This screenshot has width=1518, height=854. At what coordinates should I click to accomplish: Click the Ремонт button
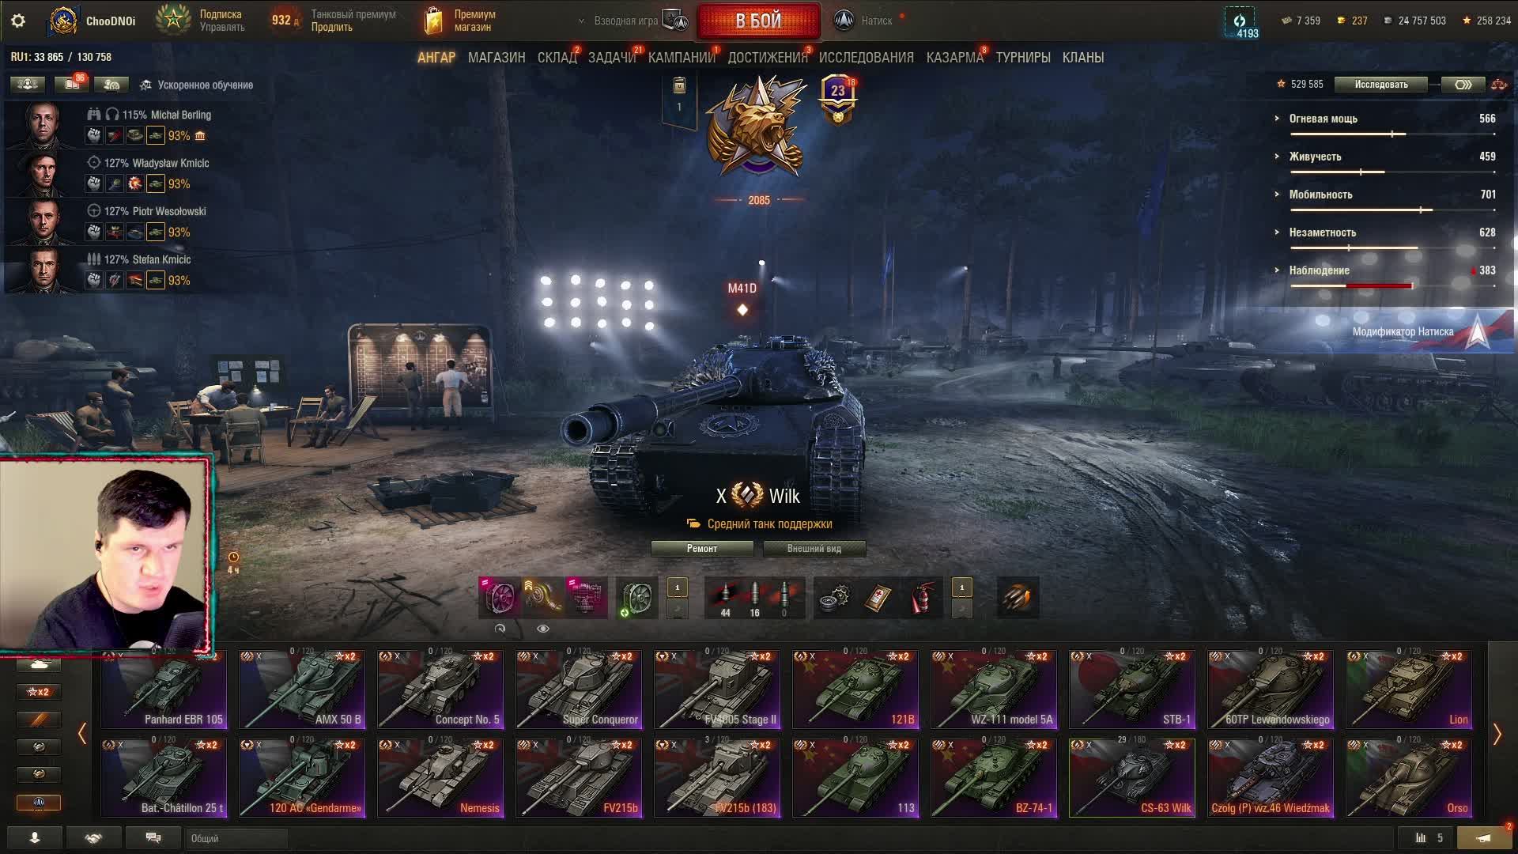[702, 549]
